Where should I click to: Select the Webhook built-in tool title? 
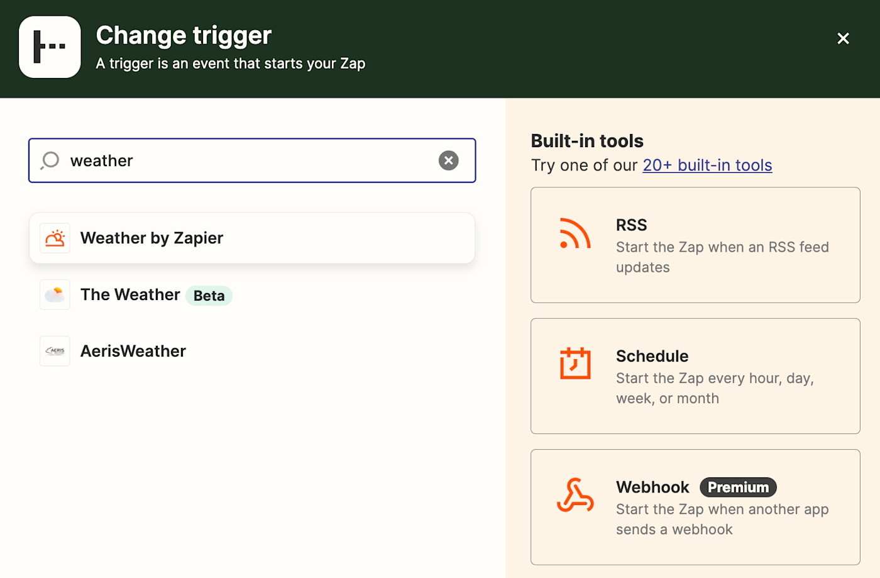[652, 487]
